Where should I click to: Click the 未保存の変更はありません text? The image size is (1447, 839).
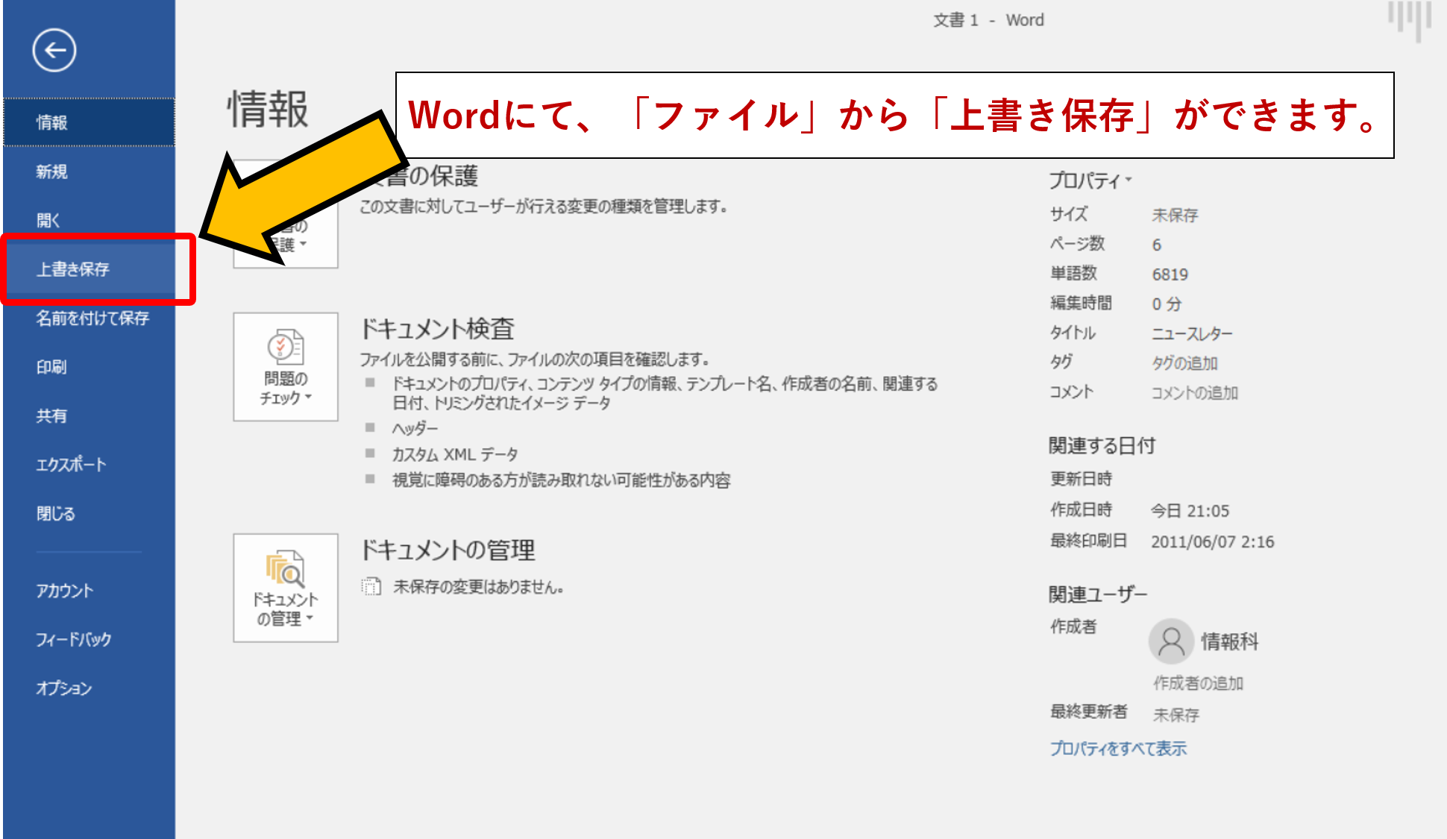tap(478, 588)
